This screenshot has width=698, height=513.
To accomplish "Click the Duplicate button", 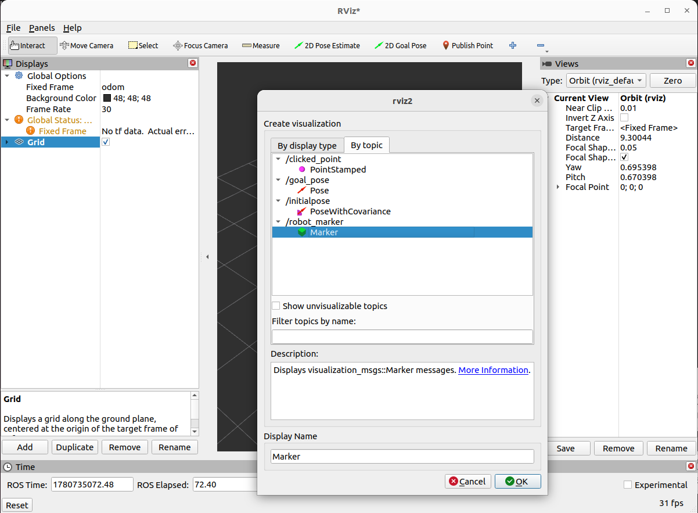I will pos(75,447).
